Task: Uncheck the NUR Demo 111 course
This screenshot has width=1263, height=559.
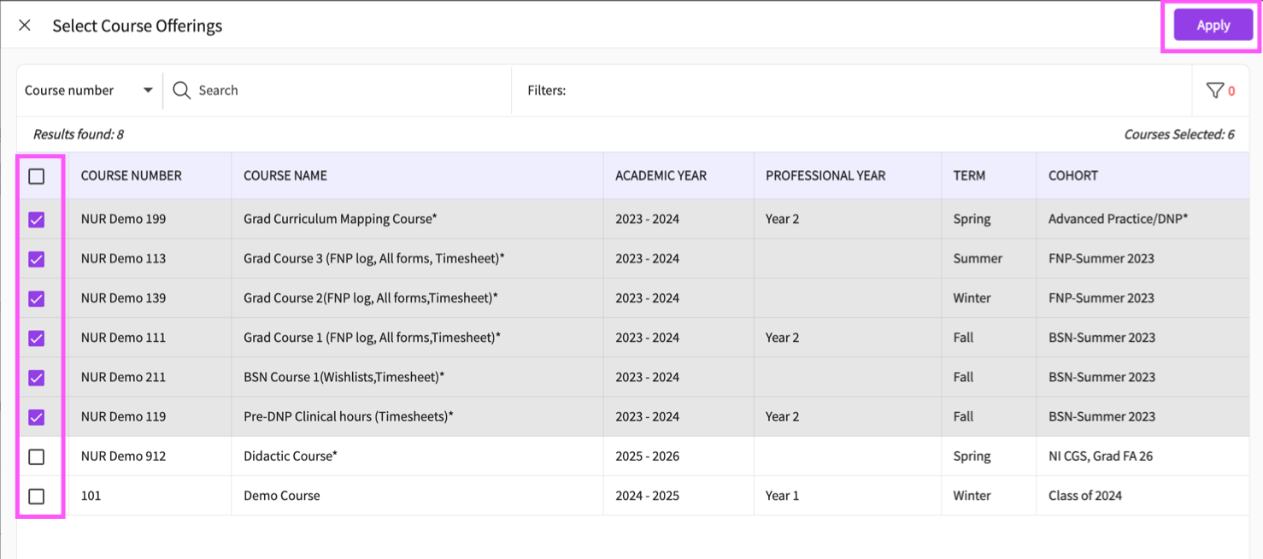Action: click(37, 338)
